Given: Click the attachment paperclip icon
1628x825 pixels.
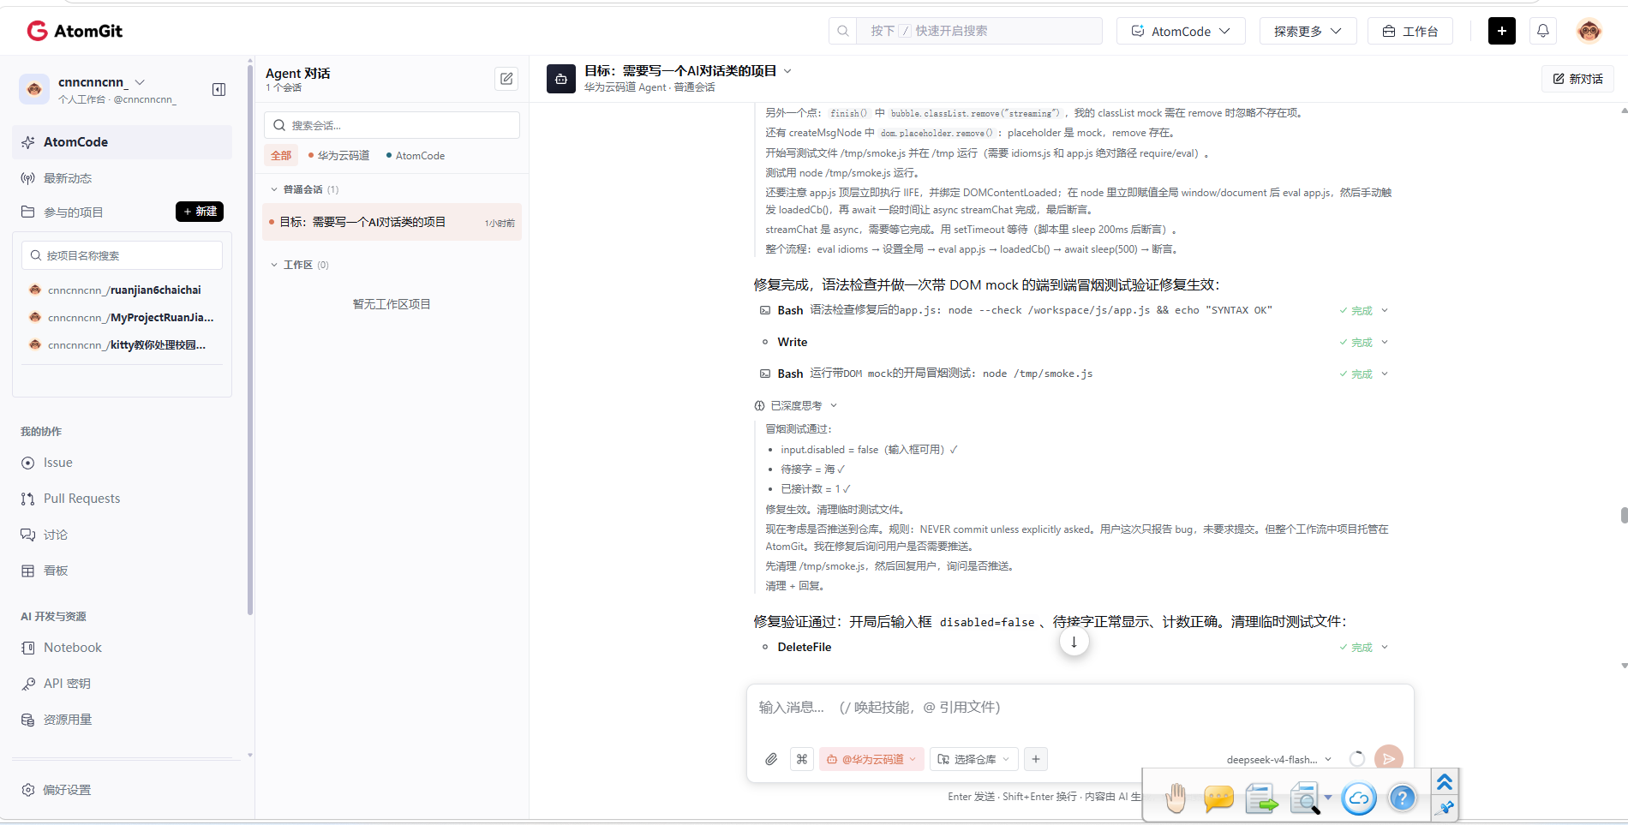Looking at the screenshot, I should click(x=771, y=759).
